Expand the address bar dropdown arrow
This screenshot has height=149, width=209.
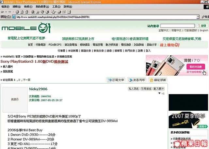tap(198, 17)
